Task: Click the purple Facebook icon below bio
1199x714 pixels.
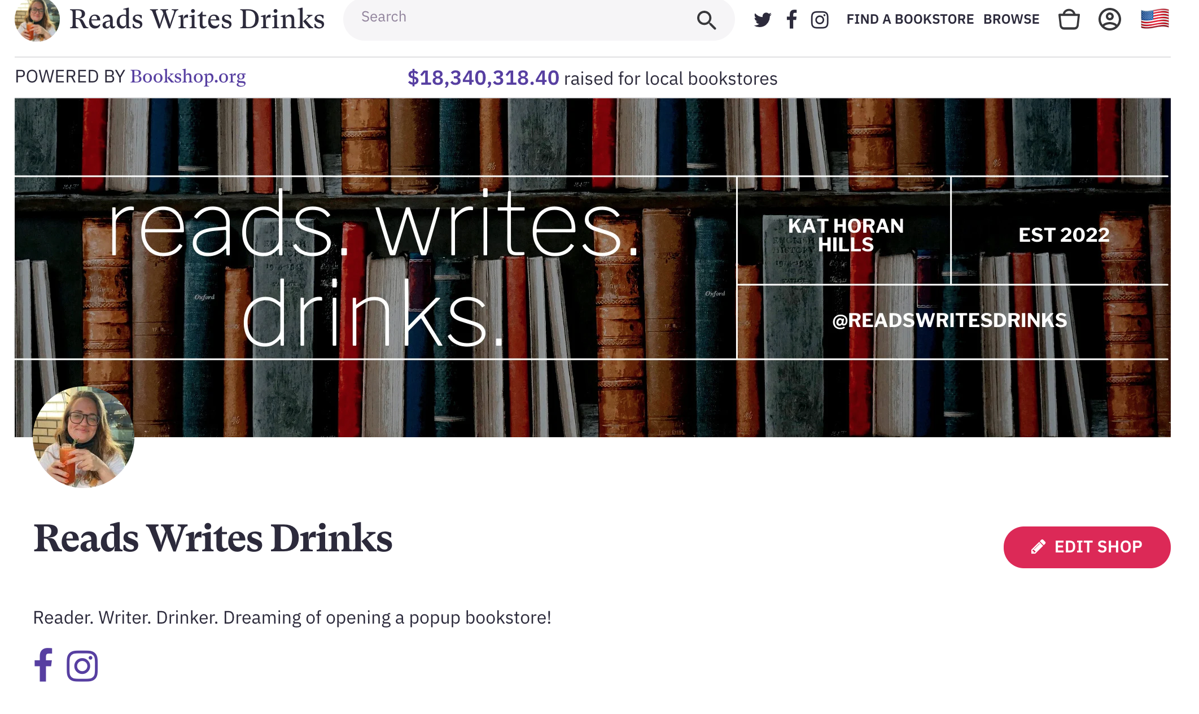Action: point(43,665)
